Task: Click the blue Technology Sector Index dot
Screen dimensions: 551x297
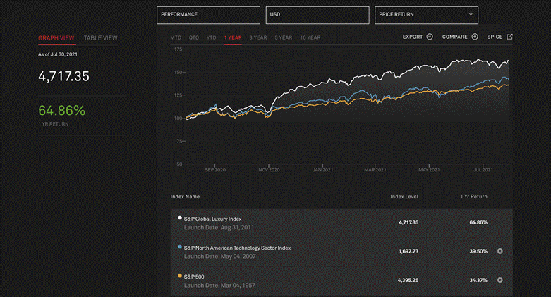Action: (180, 247)
